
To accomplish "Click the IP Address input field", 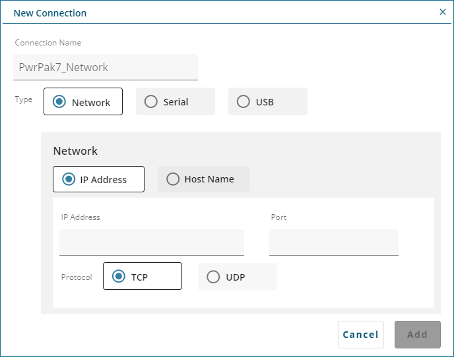I will tap(152, 242).
